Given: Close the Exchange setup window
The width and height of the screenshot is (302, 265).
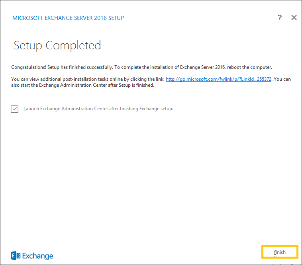Looking at the screenshot, I should click(294, 18).
